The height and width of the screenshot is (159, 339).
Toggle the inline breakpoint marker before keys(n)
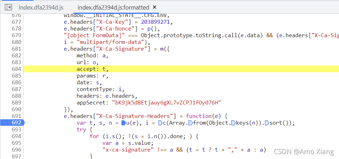click(x=233, y=123)
